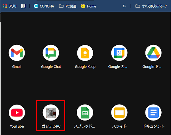The height and width of the screenshot is (135, 171).
Task: Click the tab groups grid icon
Action: [x=23, y=6]
